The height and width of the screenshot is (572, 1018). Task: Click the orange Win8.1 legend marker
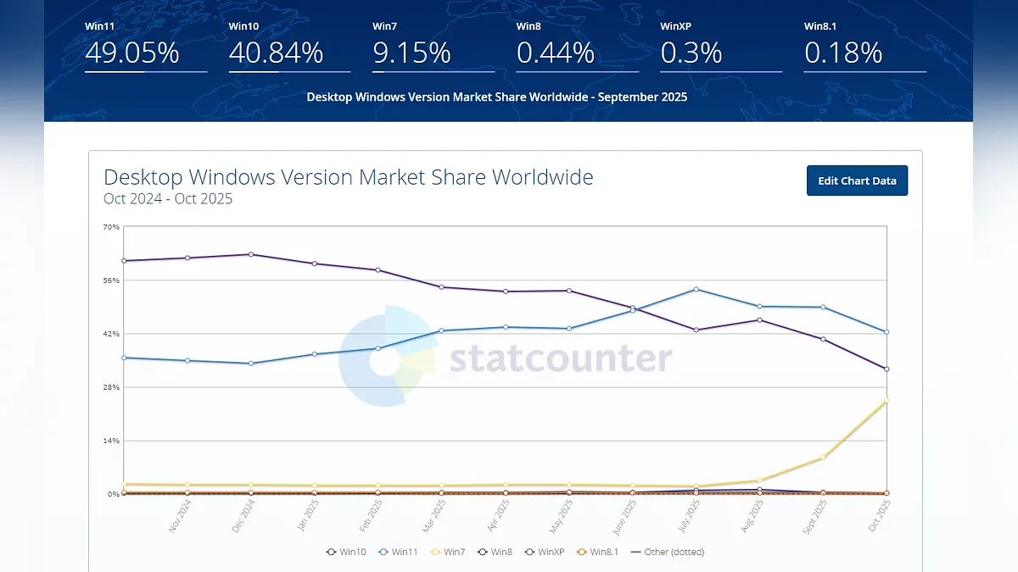pyautogui.click(x=582, y=552)
